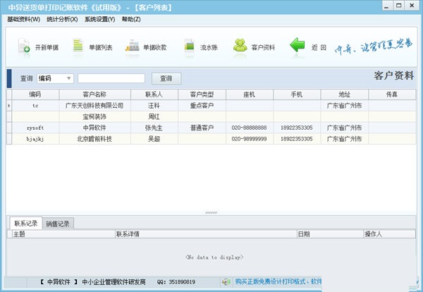
Task: Click the search text input box
Action: (x=111, y=78)
